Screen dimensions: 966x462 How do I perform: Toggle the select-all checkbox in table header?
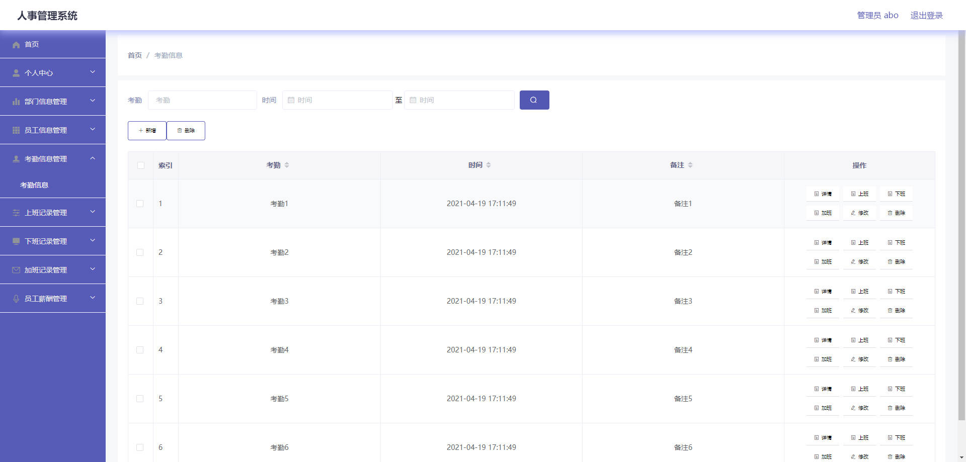coord(141,165)
